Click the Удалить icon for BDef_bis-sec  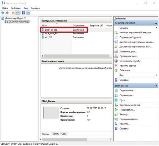click(116, 124)
